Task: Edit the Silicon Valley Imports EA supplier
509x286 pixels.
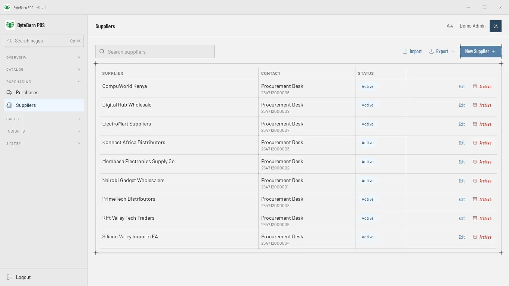Action: 462,237
